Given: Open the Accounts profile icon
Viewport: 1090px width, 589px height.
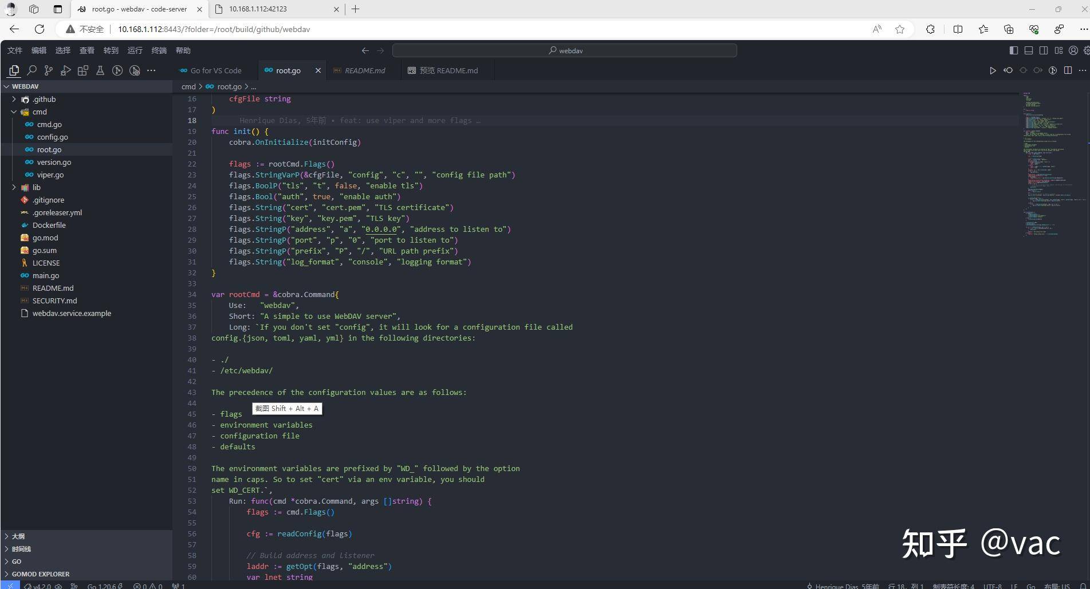Looking at the screenshot, I should click(x=1073, y=50).
